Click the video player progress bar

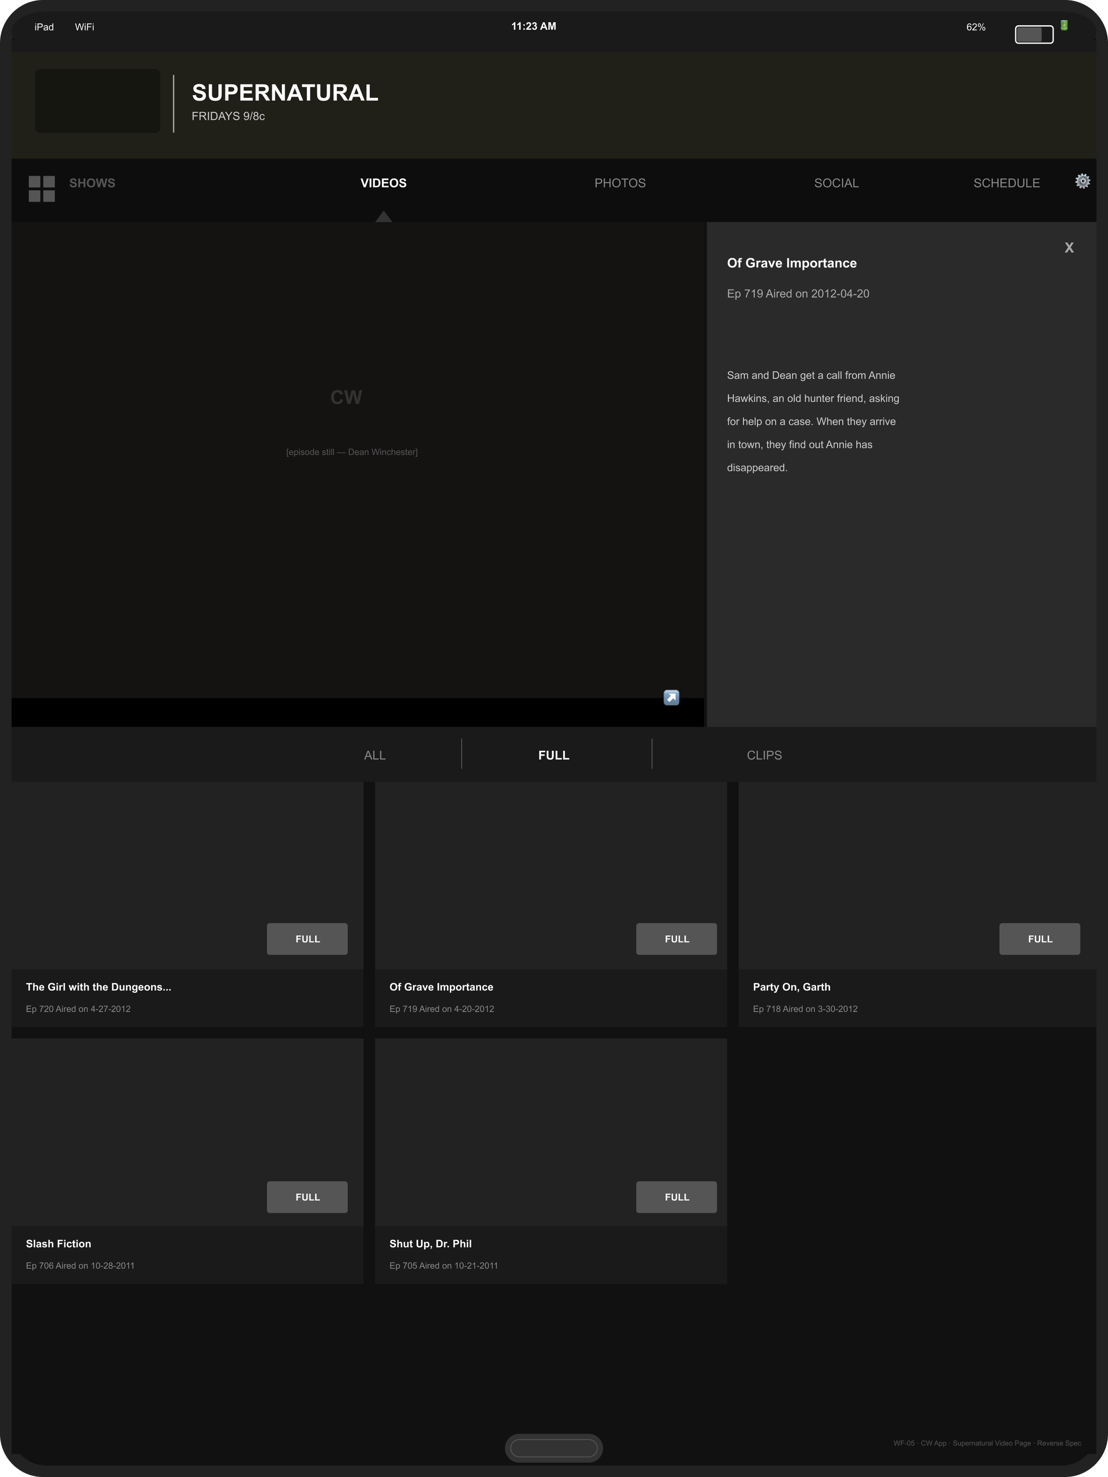click(334, 713)
